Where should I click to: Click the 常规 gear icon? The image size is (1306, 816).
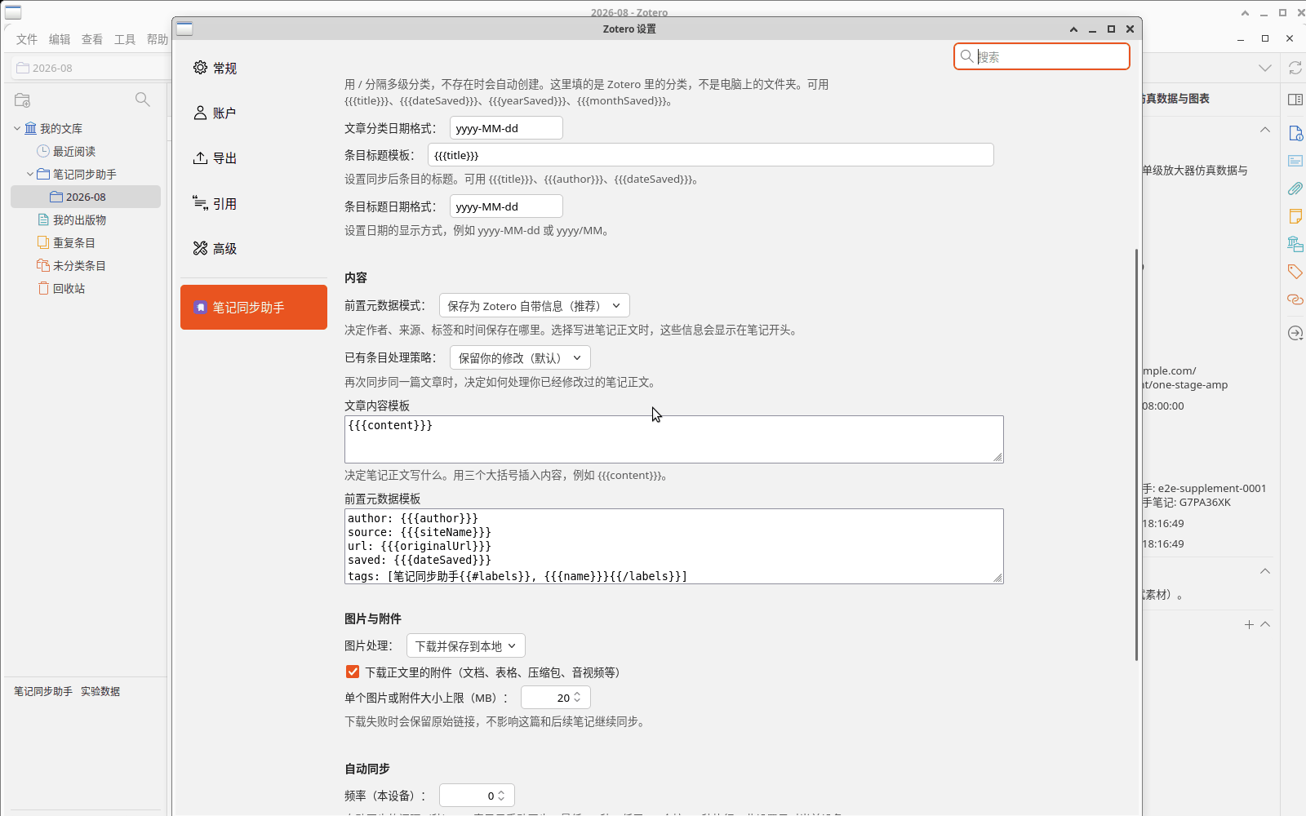(200, 68)
